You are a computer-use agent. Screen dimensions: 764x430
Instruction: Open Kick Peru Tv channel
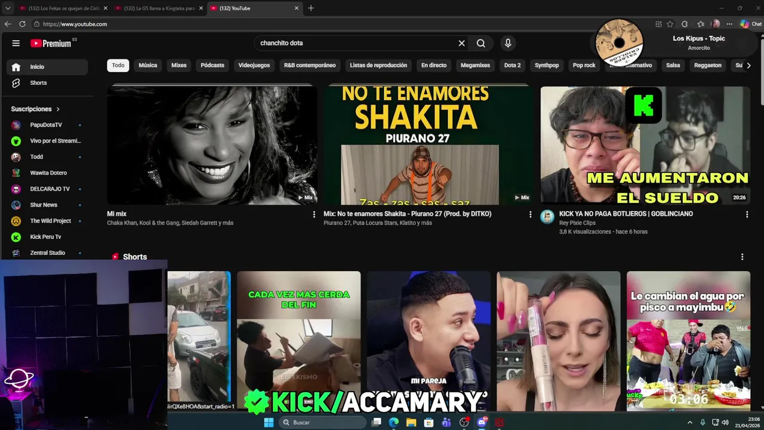tap(45, 237)
